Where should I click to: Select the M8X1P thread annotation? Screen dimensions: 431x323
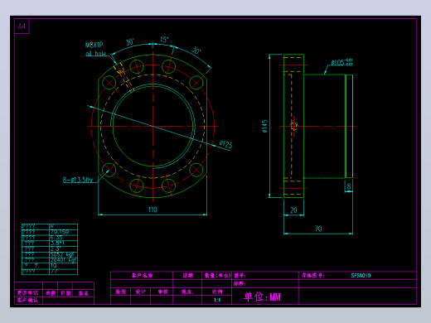pyautogui.click(x=94, y=45)
